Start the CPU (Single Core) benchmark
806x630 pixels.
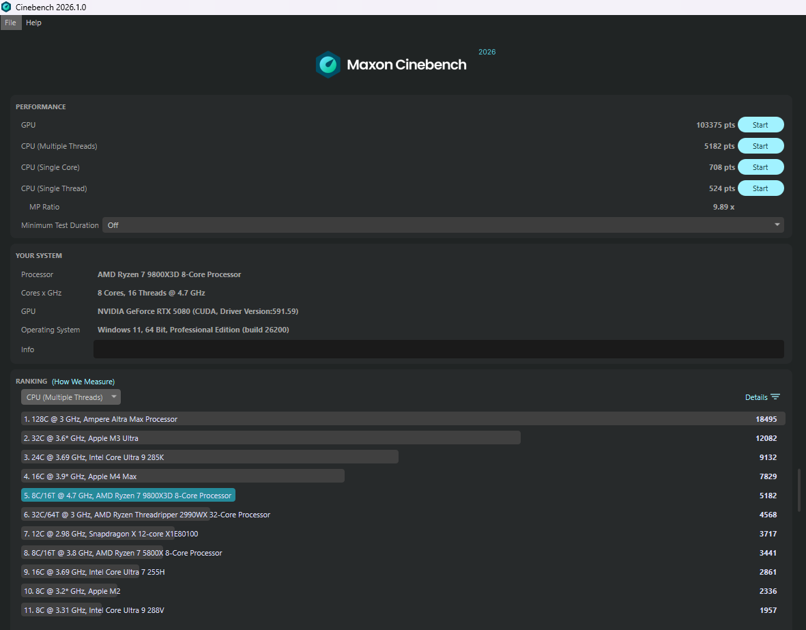pyautogui.click(x=760, y=167)
